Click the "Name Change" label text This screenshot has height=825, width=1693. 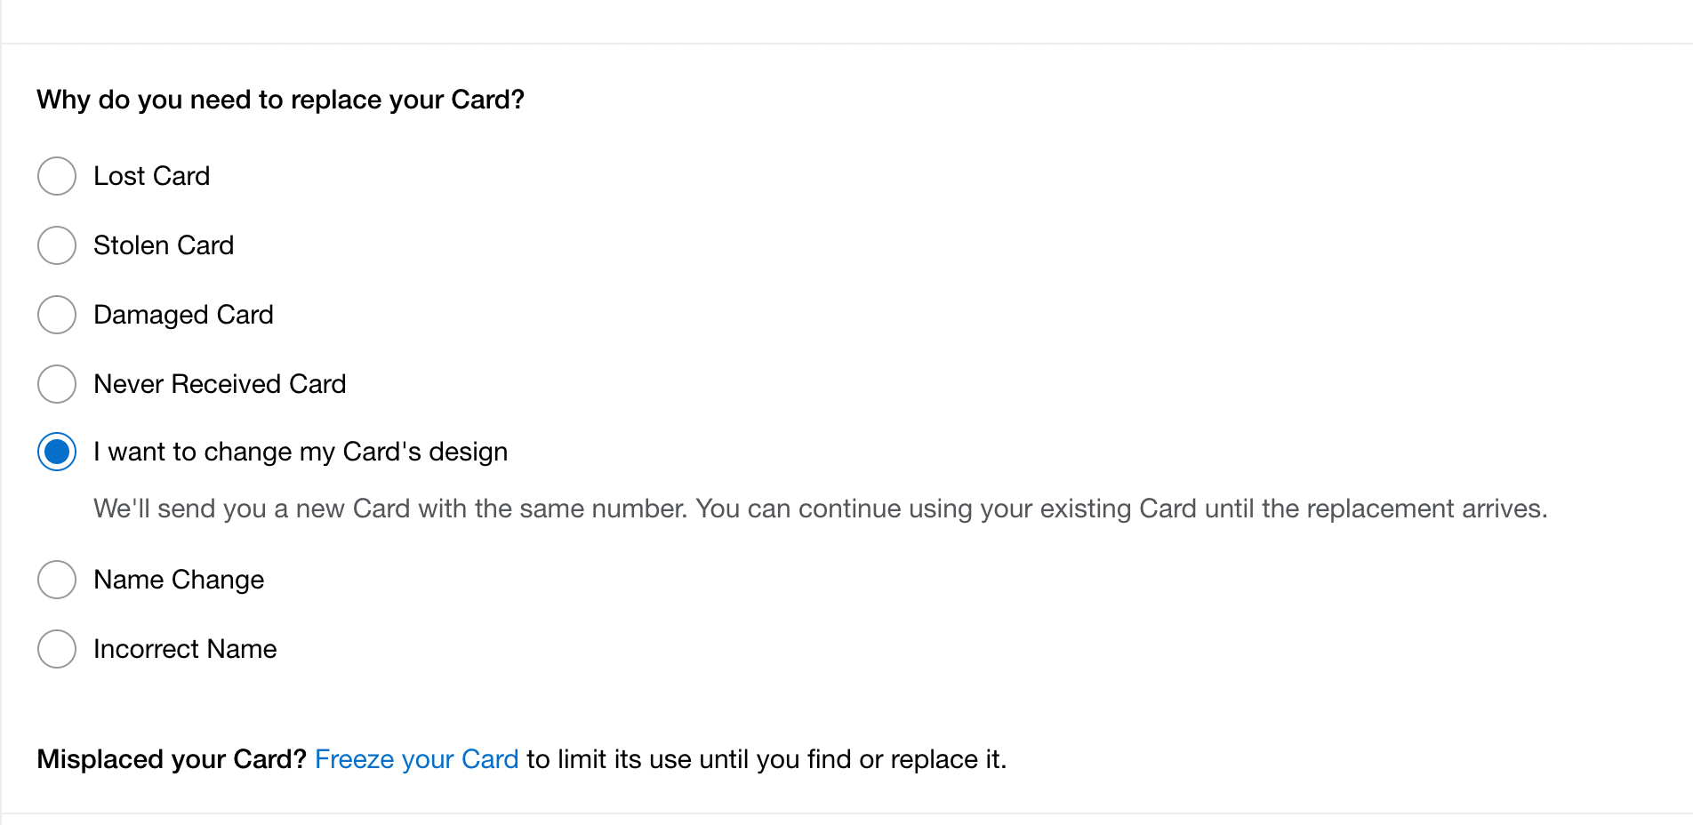click(x=179, y=580)
